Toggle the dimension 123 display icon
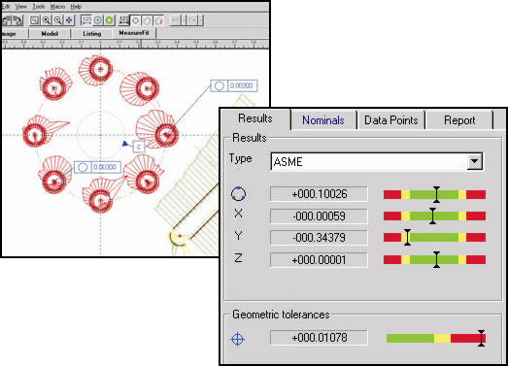Screen dimensions: 508x366 pyautogui.click(x=86, y=20)
